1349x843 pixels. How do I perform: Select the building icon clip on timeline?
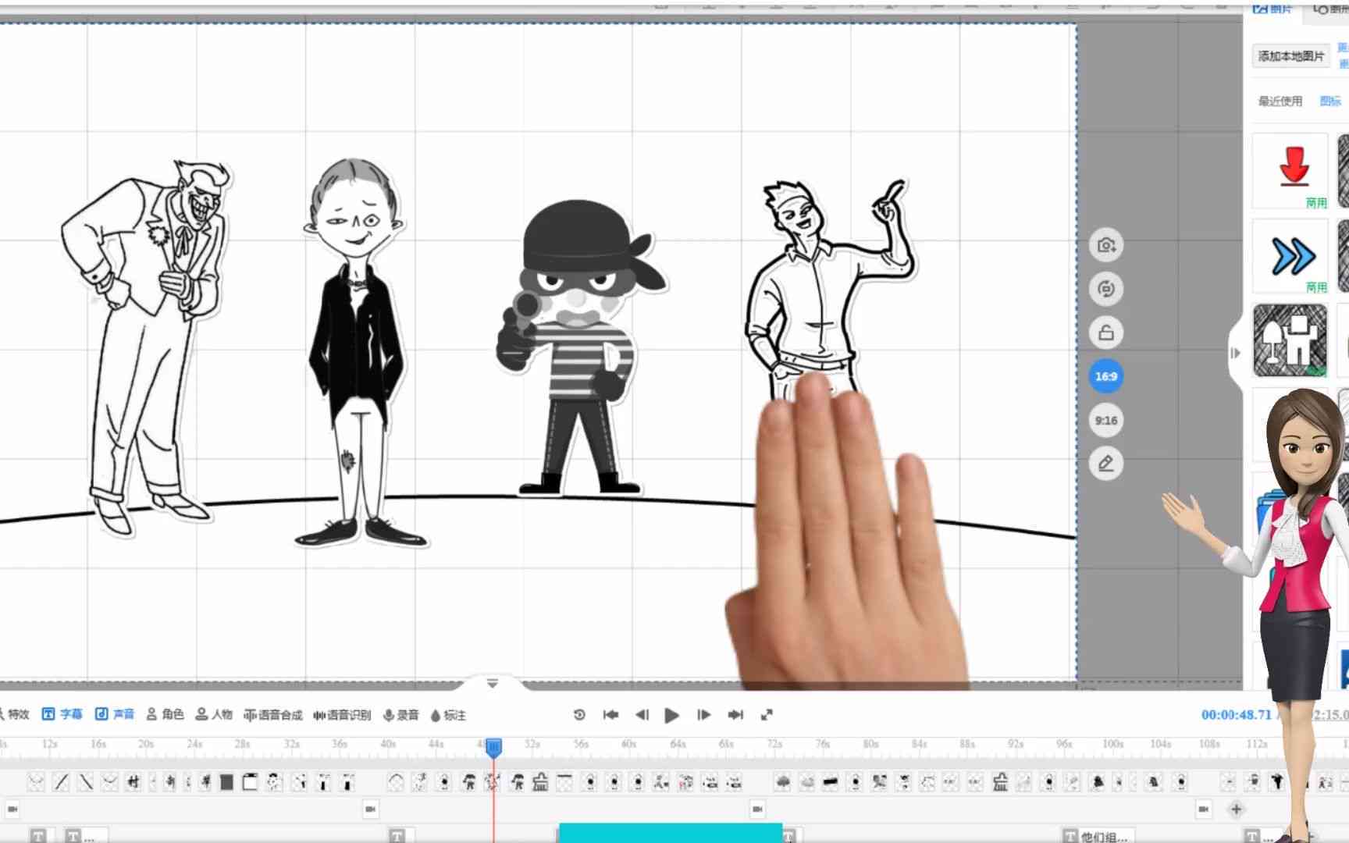(539, 781)
